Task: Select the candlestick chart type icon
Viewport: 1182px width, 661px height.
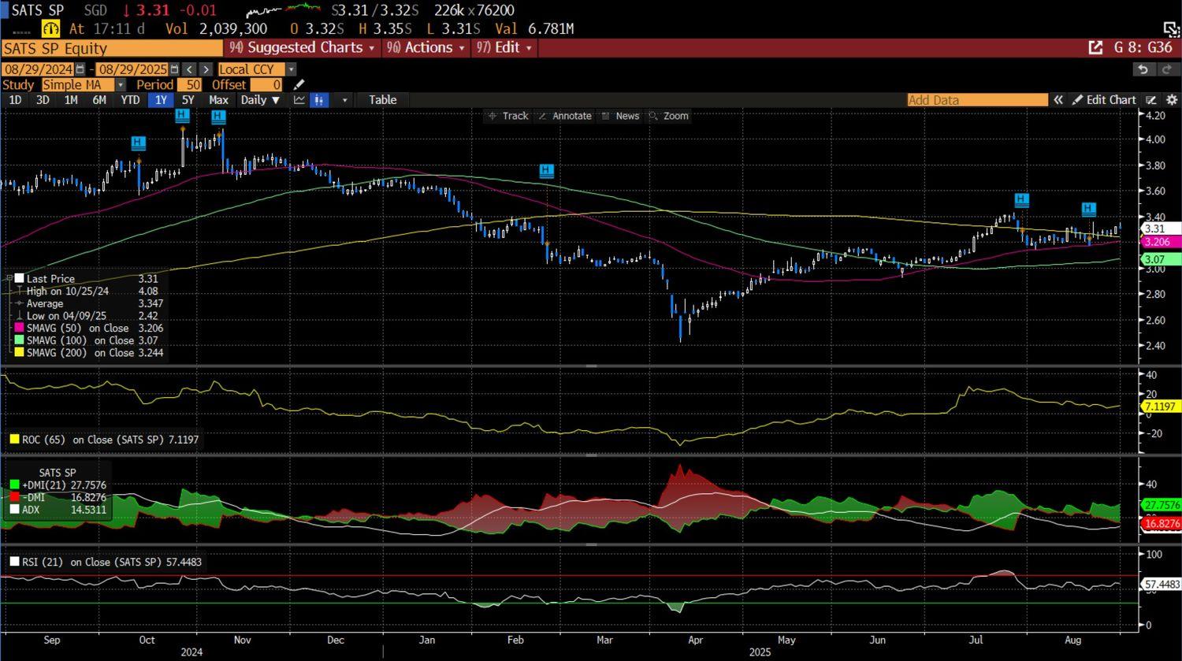Action: click(x=319, y=100)
